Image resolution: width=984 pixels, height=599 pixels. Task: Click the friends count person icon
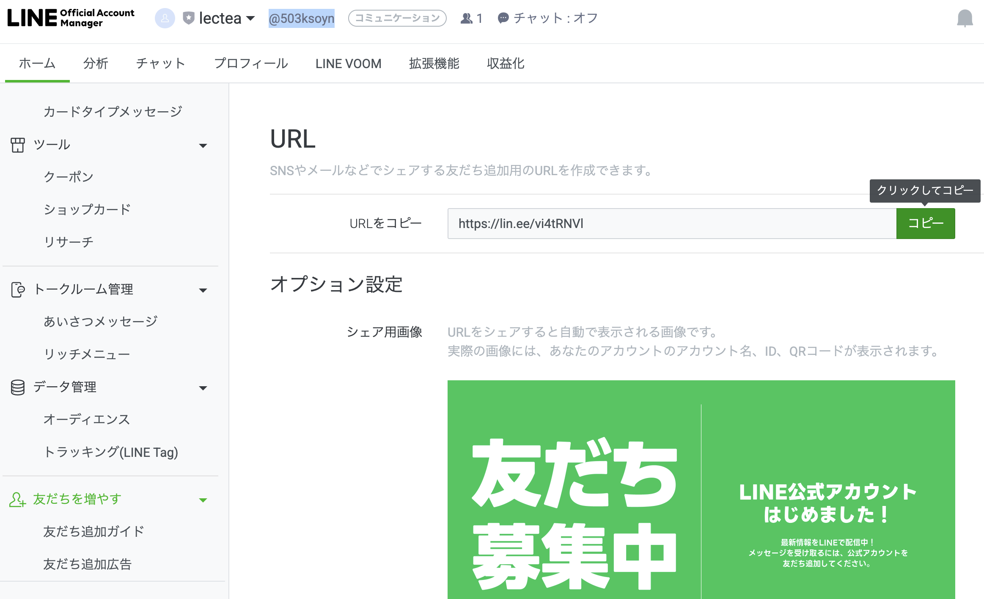click(466, 18)
